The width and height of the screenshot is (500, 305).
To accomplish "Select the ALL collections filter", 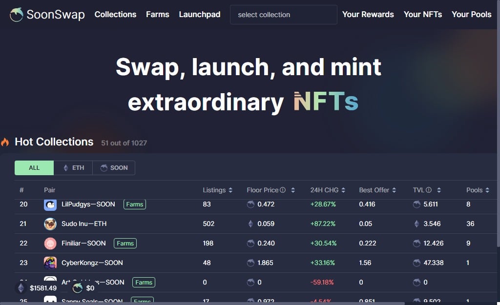I will tap(34, 167).
